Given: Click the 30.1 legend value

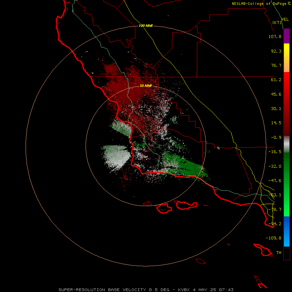Looking at the screenshot, I should coord(276,109).
